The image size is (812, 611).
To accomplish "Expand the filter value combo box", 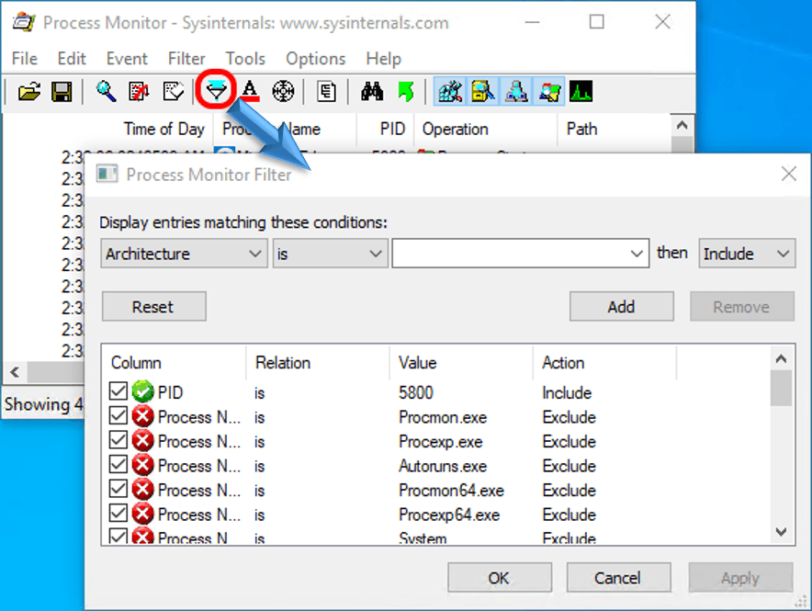I will click(637, 254).
